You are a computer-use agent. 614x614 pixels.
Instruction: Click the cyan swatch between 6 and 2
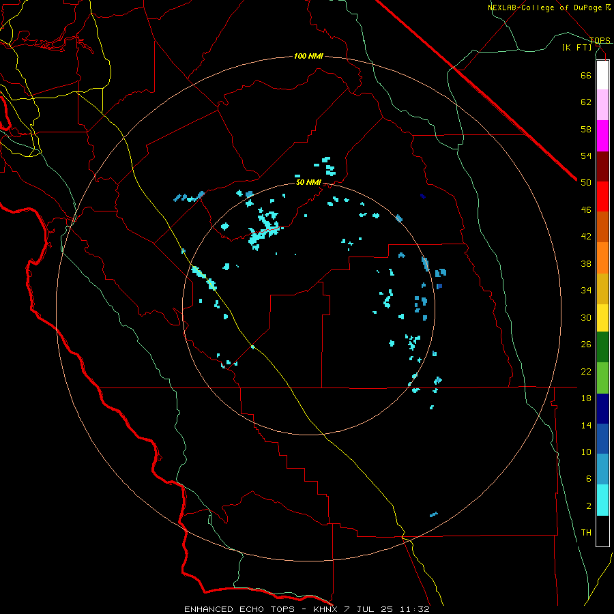[x=602, y=500]
